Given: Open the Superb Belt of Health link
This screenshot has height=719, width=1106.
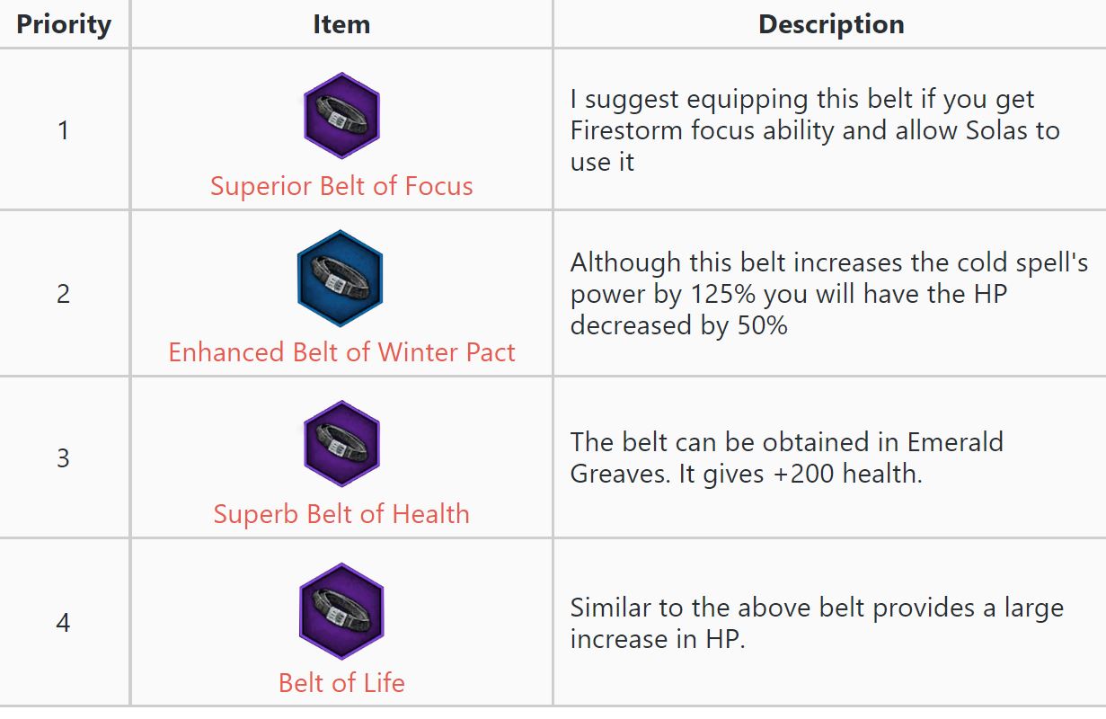Looking at the screenshot, I should click(x=341, y=514).
